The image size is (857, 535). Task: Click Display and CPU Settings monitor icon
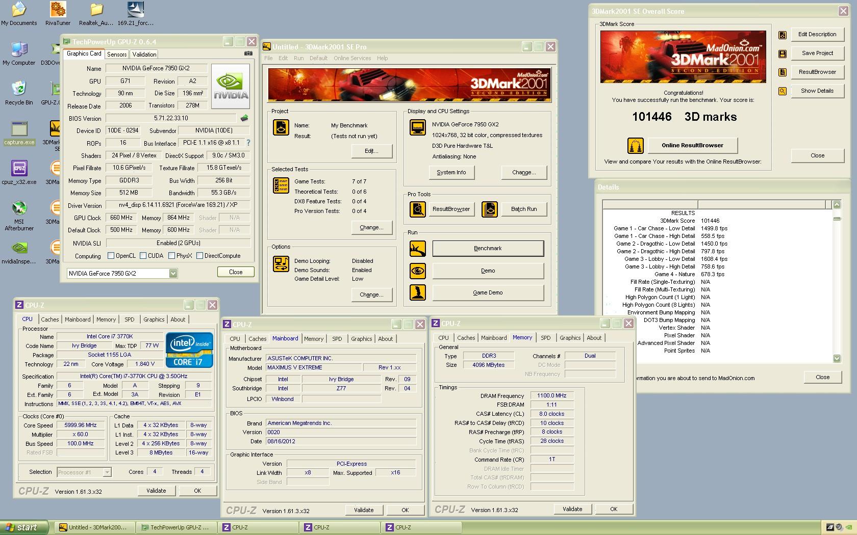(418, 127)
